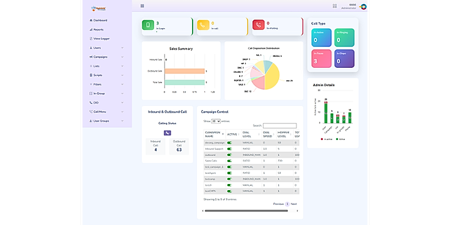450x225 pixels.
Task: Click the fullscreen icon in header
Action: [334, 6]
